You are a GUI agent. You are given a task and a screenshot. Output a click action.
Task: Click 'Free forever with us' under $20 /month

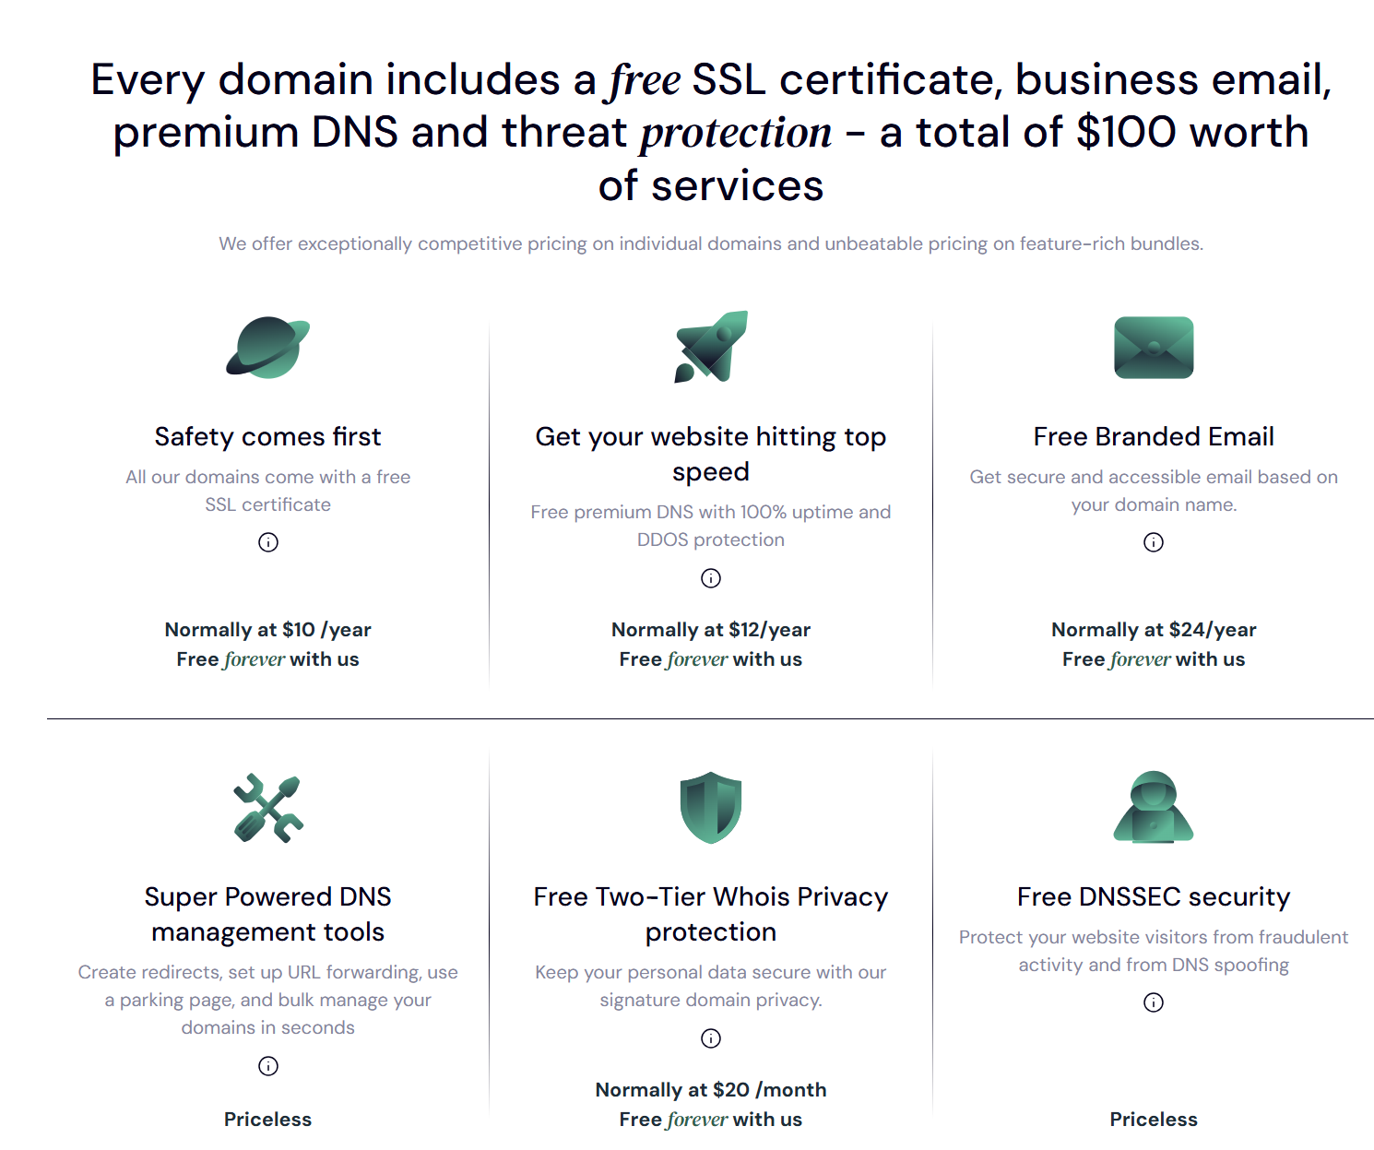(711, 1120)
